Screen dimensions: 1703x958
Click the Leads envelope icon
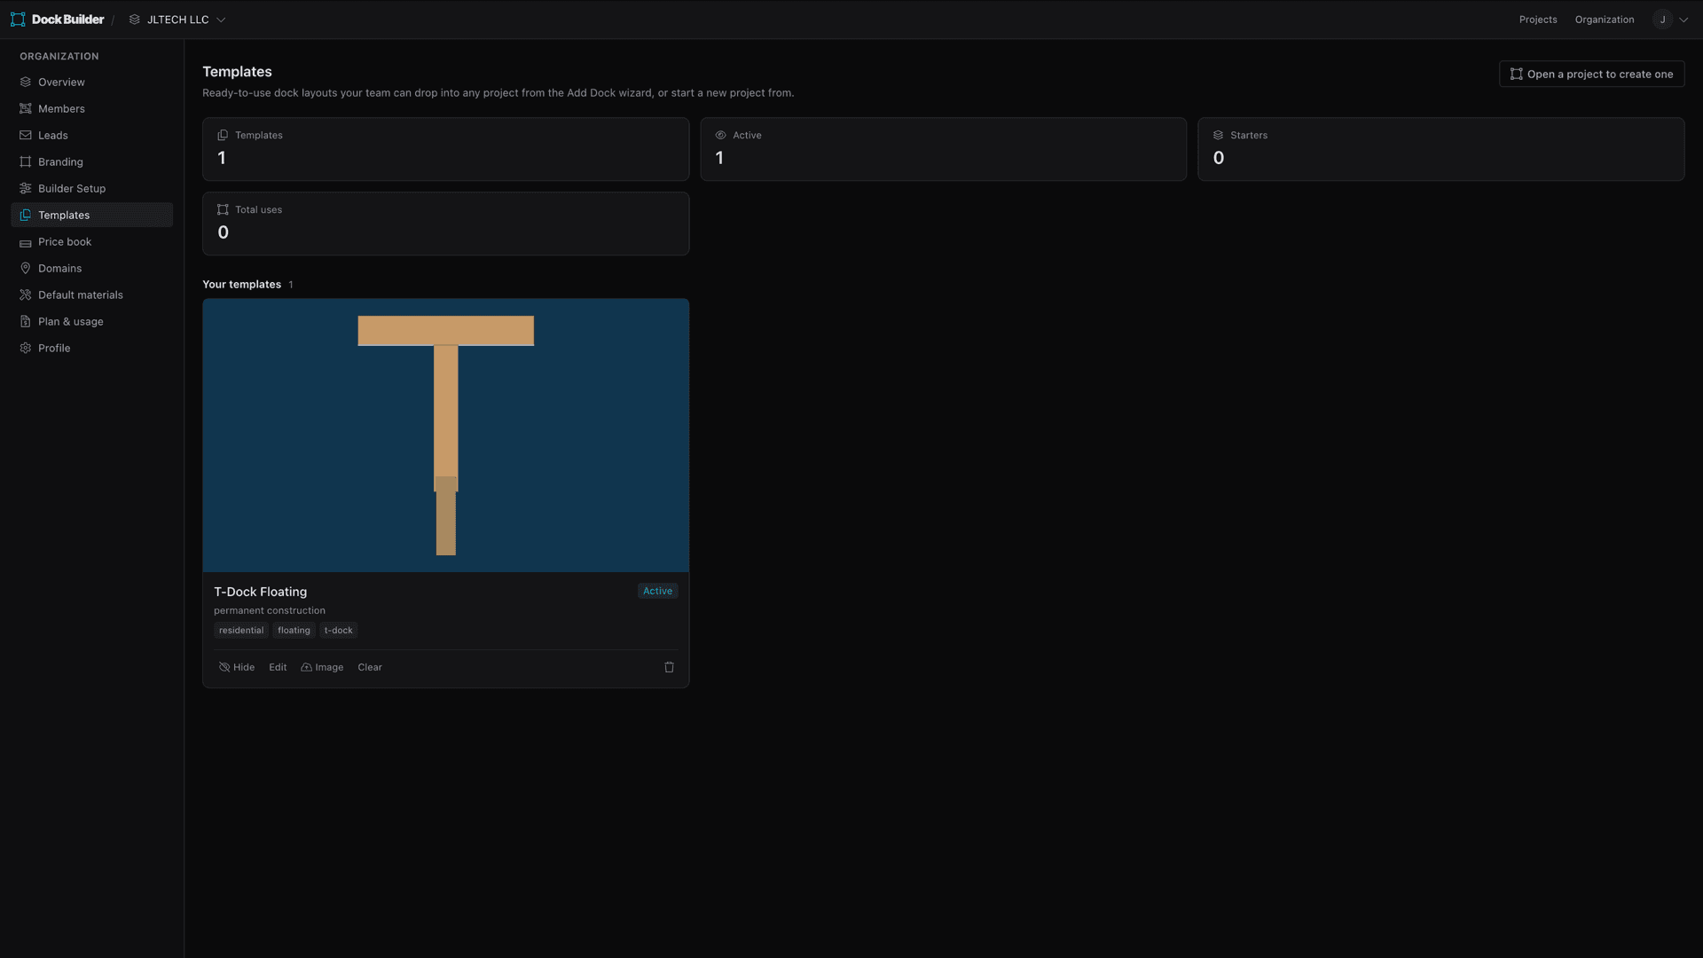point(26,135)
